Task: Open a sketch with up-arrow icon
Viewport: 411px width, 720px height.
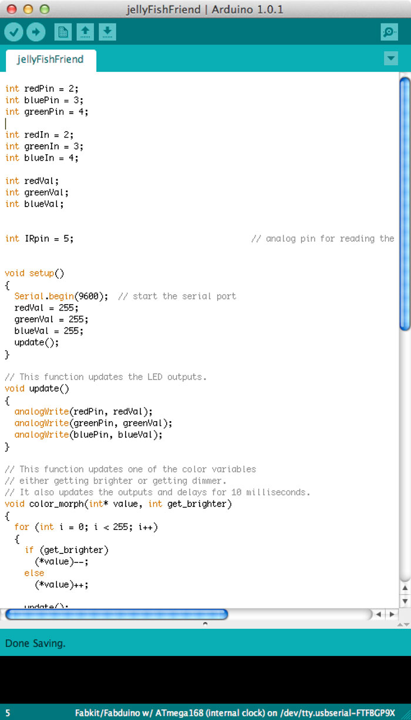Action: (85, 32)
